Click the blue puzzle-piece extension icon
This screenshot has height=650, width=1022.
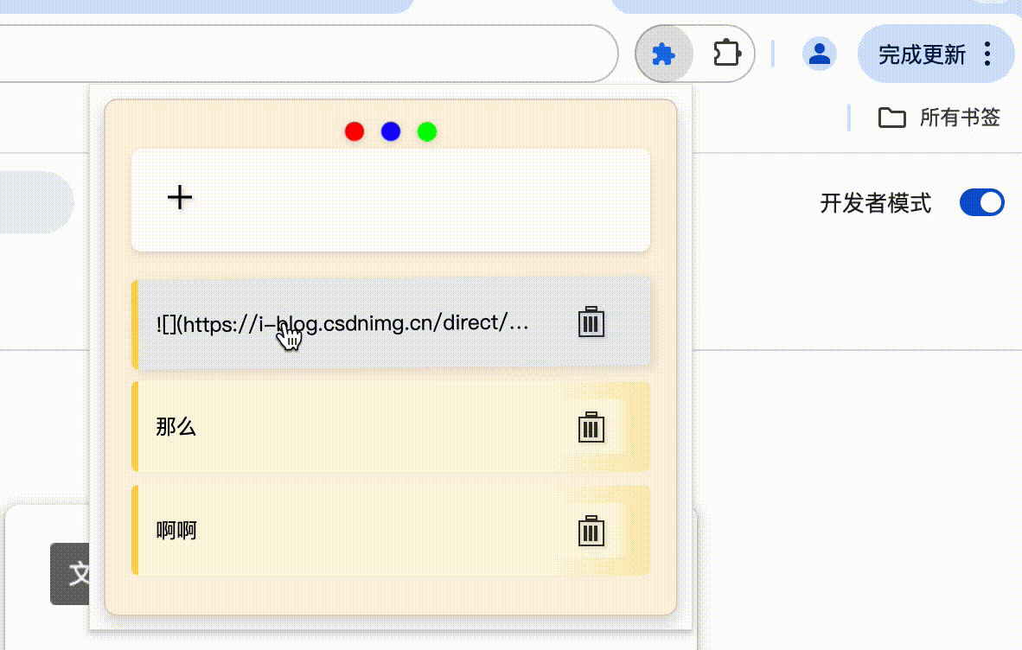click(x=663, y=54)
